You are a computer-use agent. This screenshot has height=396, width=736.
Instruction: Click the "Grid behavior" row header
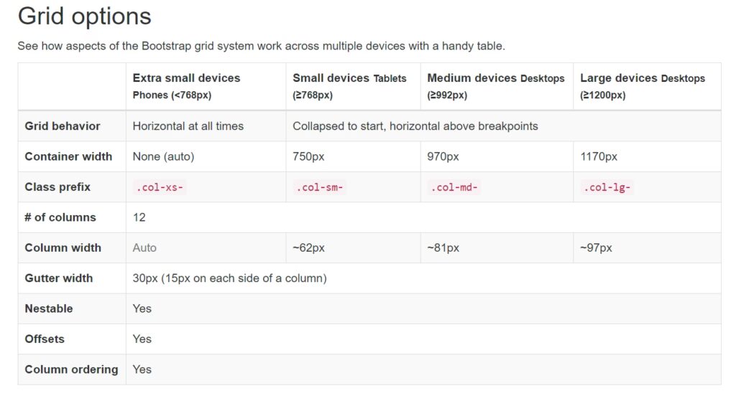point(63,126)
